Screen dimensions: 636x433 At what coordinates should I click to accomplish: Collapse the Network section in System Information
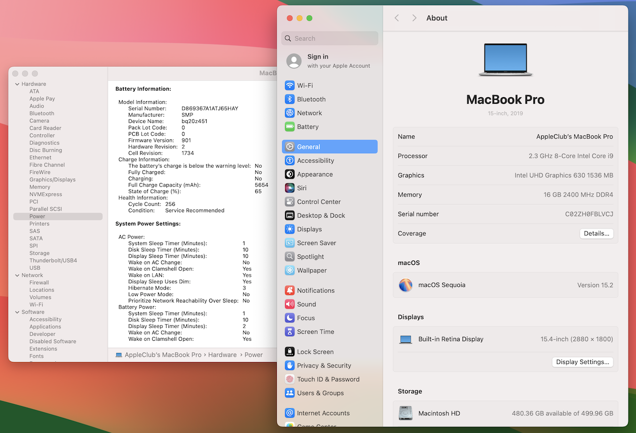pyautogui.click(x=17, y=275)
